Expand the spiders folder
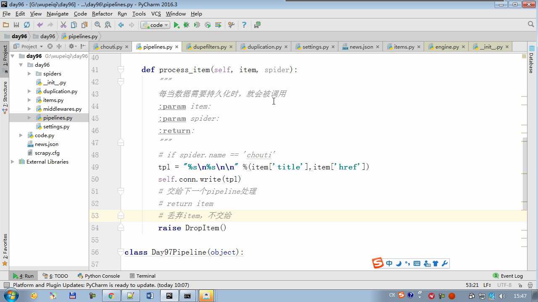The width and height of the screenshot is (538, 302). click(29, 74)
